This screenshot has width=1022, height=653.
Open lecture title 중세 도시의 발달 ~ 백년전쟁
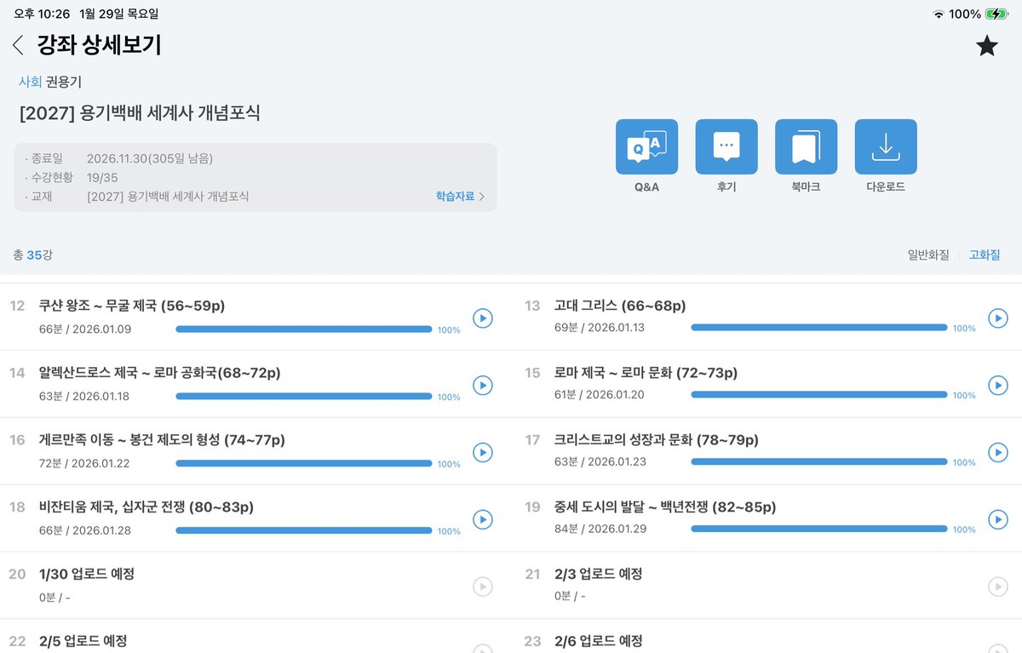click(x=665, y=507)
